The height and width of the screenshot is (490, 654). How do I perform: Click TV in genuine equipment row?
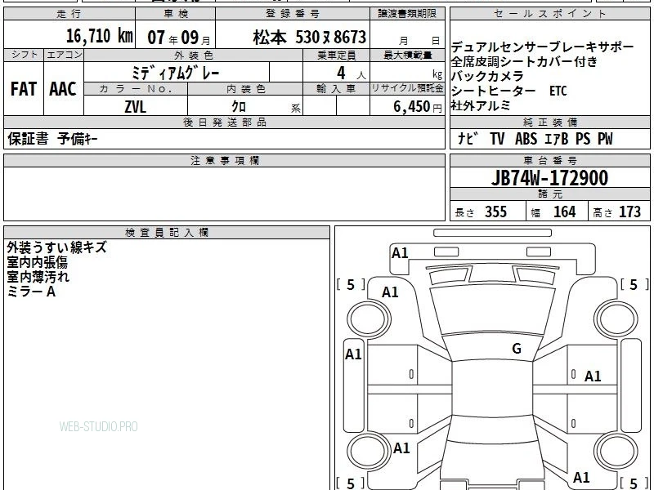tap(497, 139)
